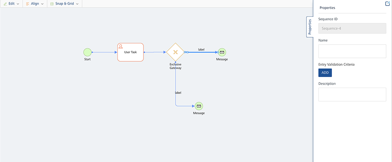Click the lower Message event icon

coord(199,106)
